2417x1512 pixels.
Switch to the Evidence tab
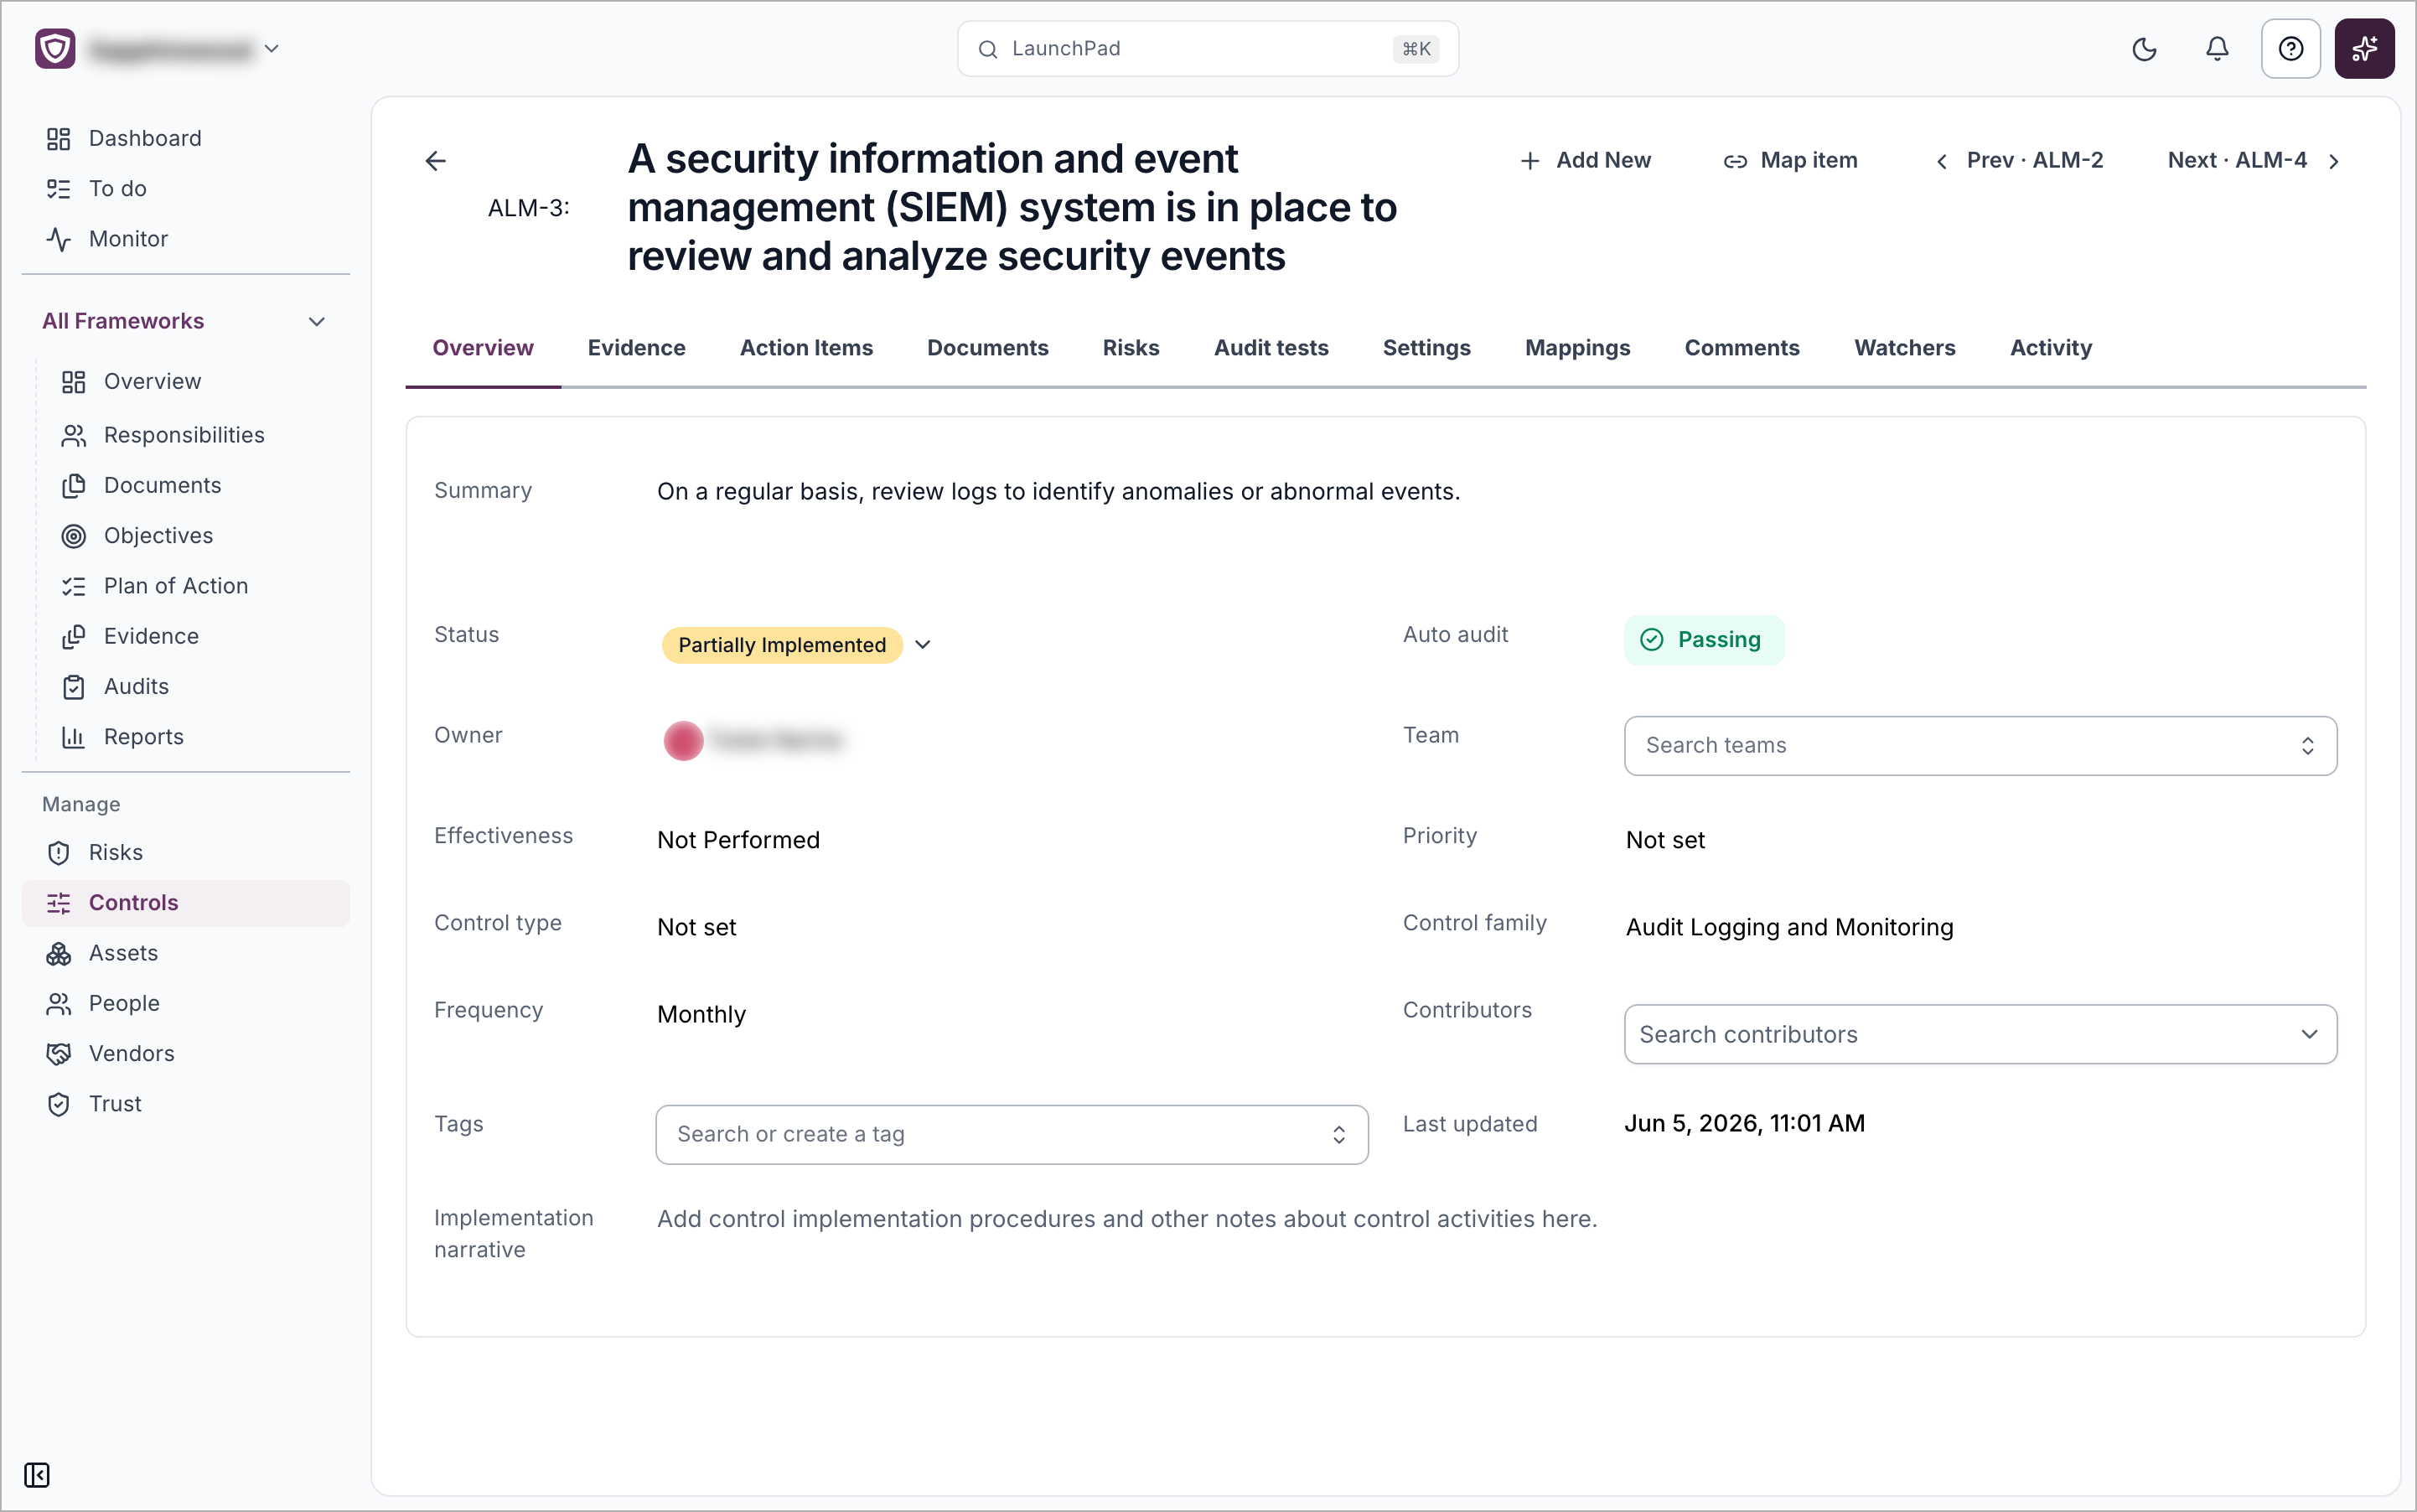pos(637,348)
